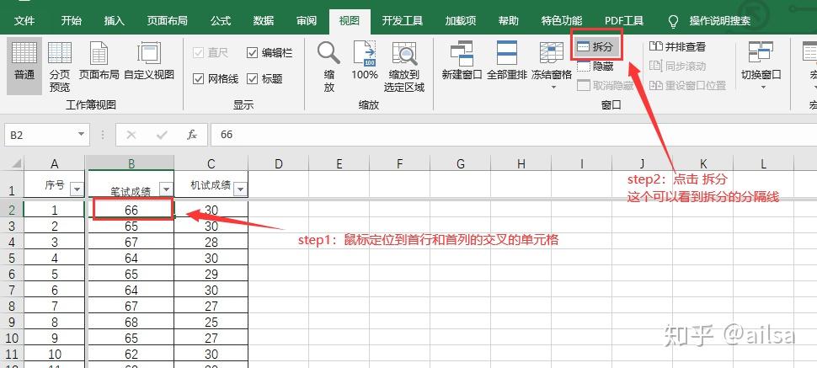Open the 笔试成绩 filter dropdown arrow
This screenshot has width=817, height=368.
166,189
